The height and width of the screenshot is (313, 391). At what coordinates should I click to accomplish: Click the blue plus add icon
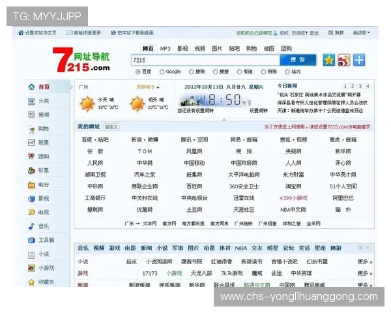point(359,60)
